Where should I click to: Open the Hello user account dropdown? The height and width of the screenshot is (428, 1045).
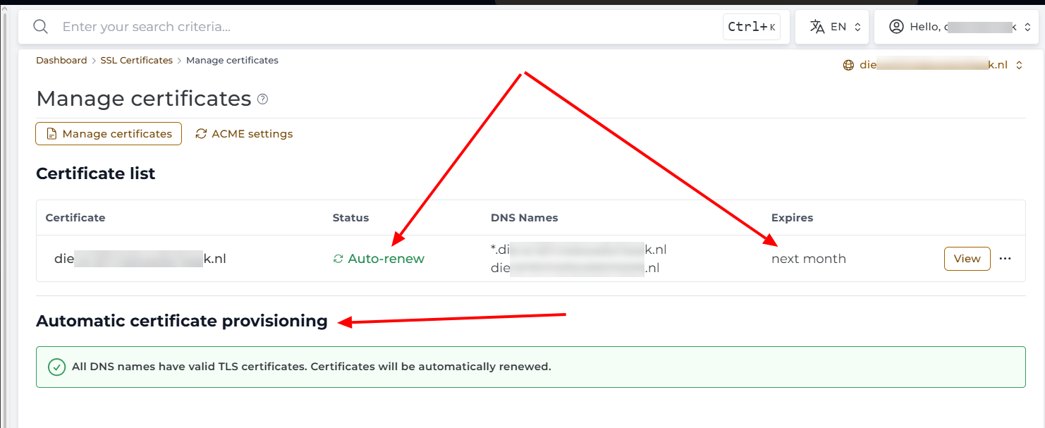[x=959, y=27]
